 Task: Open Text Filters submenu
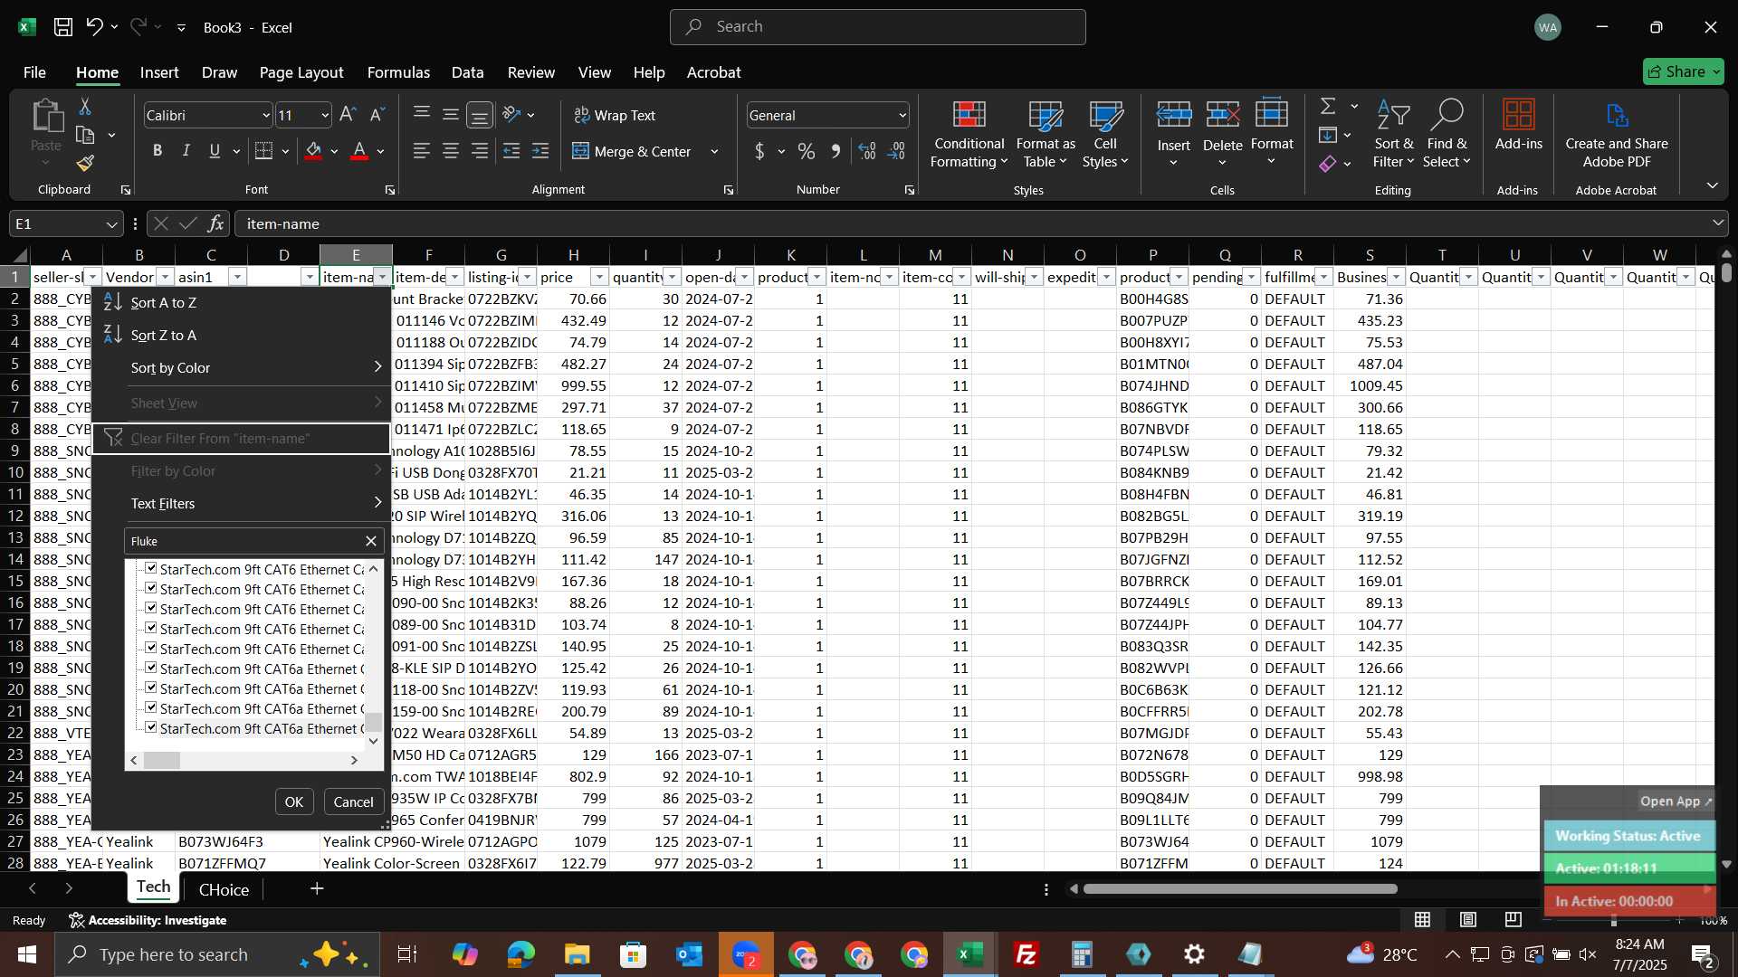[x=242, y=503]
